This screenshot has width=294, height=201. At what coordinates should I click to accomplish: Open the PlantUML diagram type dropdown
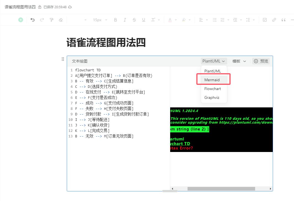pos(214,61)
